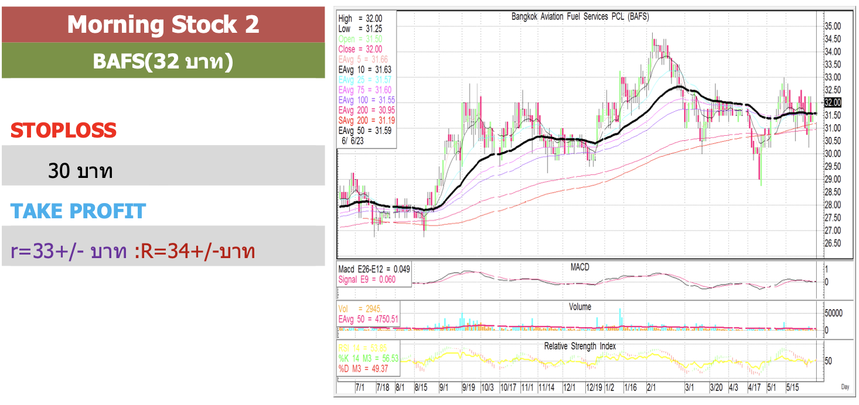Select the 'EAvg 5 = 31.66' legend entry
The height and width of the screenshot is (405, 859).
(363, 59)
